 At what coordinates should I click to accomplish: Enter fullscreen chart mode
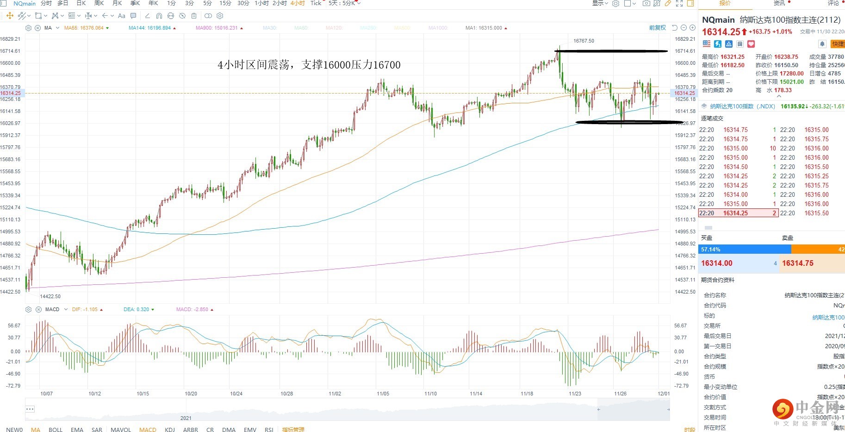[x=679, y=3]
